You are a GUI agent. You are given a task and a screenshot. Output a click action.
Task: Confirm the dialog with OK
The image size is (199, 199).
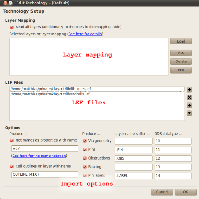point(186,192)
